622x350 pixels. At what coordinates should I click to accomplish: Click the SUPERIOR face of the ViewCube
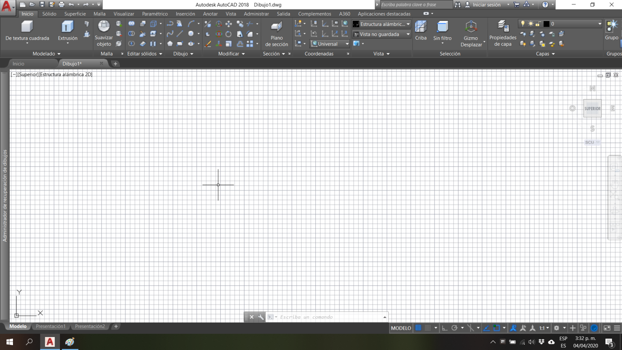pyautogui.click(x=592, y=109)
